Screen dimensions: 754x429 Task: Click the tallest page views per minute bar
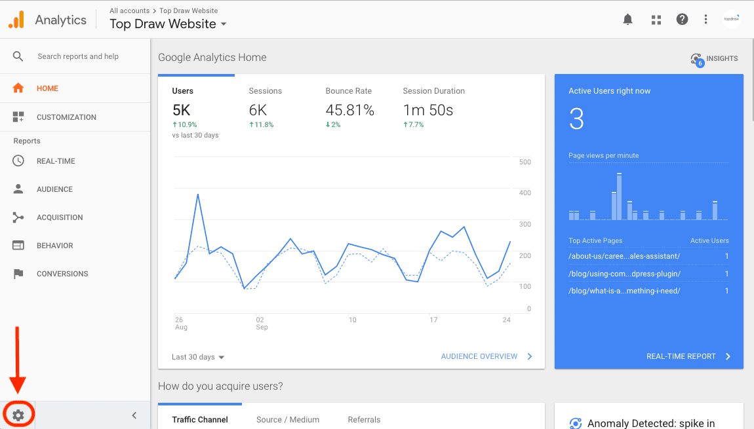coord(620,196)
